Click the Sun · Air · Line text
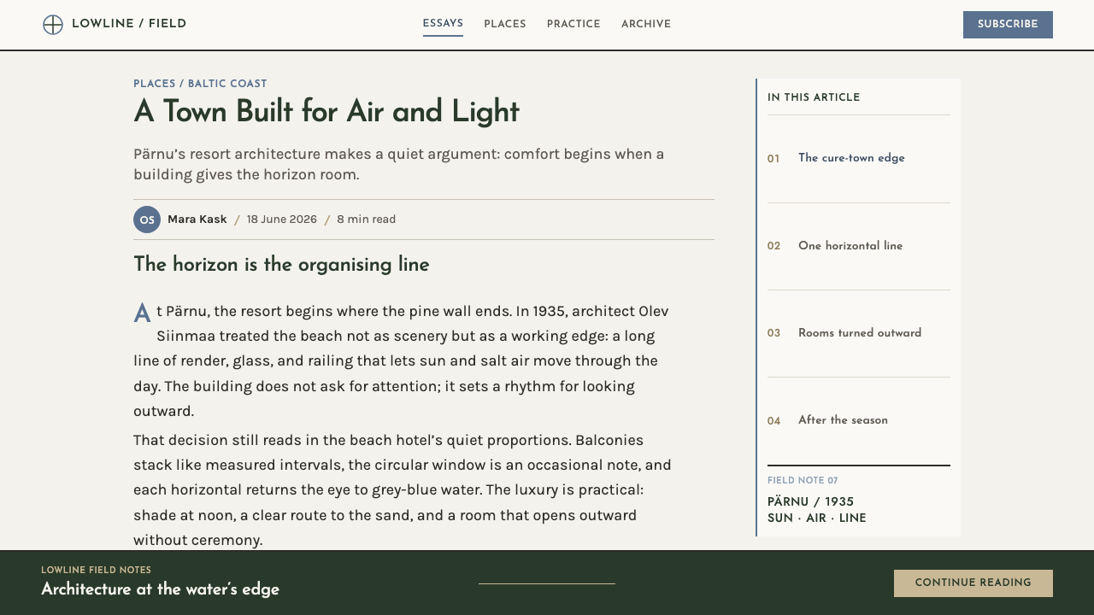 [x=817, y=518]
